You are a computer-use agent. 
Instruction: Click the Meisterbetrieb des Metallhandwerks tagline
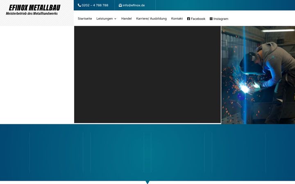[x=32, y=13]
